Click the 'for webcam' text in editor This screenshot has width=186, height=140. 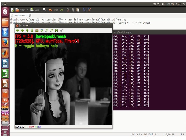coord(144,23)
